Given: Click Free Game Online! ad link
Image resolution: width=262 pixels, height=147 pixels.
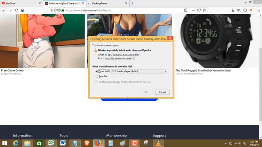Looking at the screenshot, I should click(x=13, y=71).
